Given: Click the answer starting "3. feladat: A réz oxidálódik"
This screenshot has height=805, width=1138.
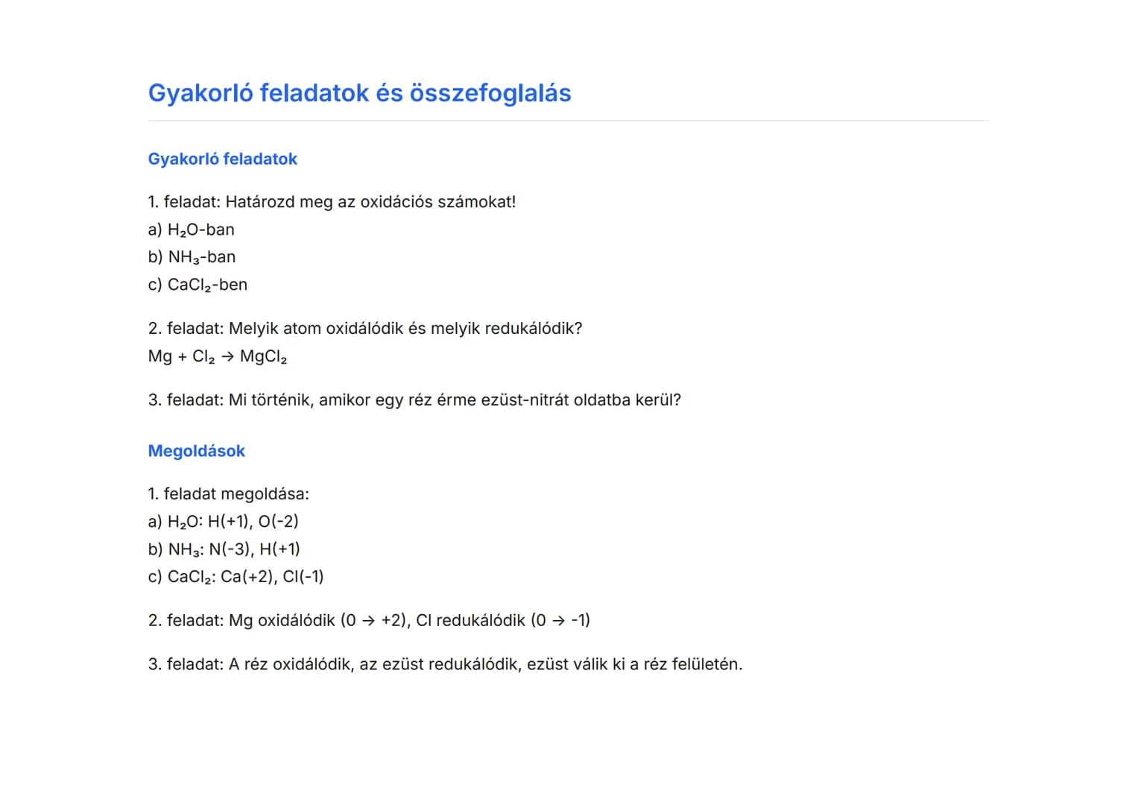Looking at the screenshot, I should click(x=445, y=664).
